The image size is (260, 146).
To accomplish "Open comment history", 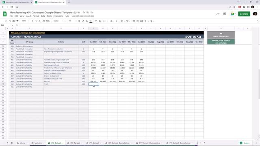I will click(225, 14).
